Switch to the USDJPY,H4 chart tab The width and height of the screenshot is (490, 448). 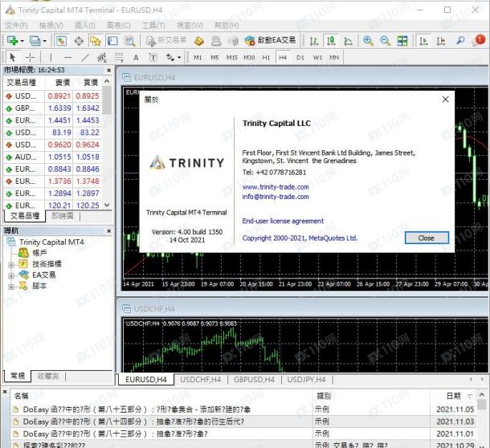tap(306, 380)
